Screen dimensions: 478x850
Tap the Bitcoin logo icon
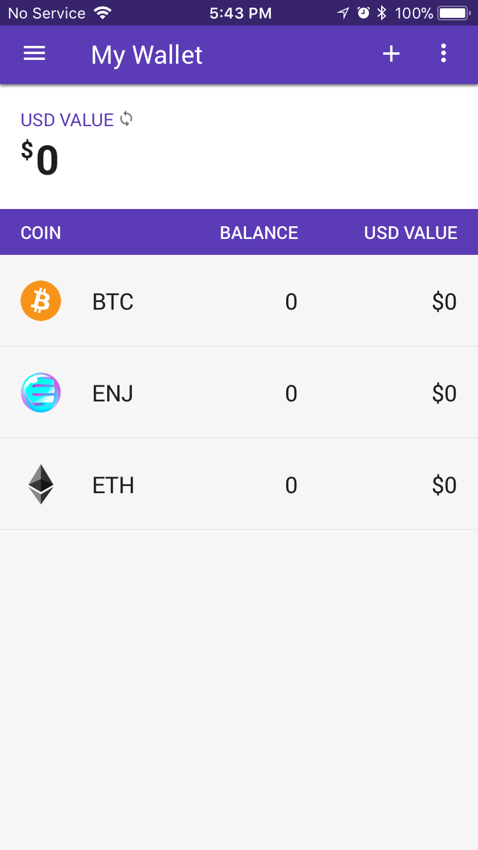41,301
